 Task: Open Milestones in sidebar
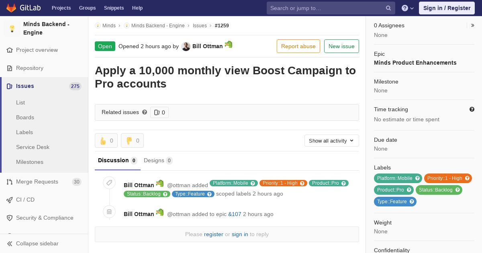(30, 162)
